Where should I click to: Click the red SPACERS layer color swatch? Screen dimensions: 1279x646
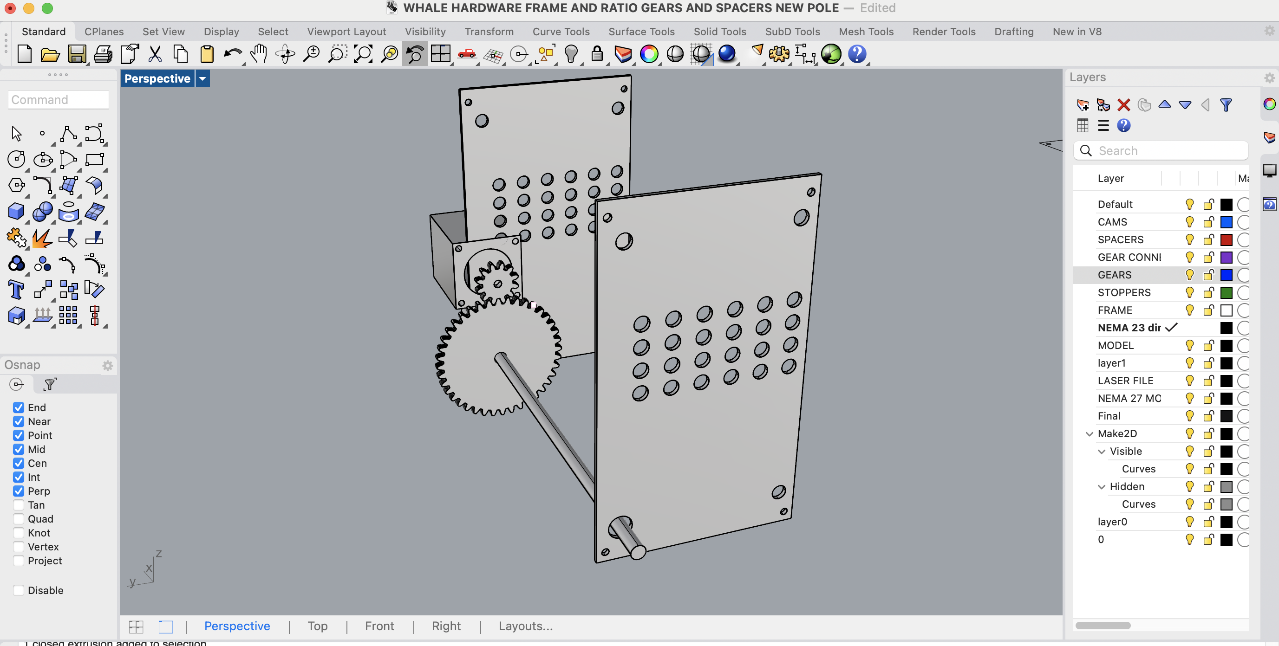1226,239
